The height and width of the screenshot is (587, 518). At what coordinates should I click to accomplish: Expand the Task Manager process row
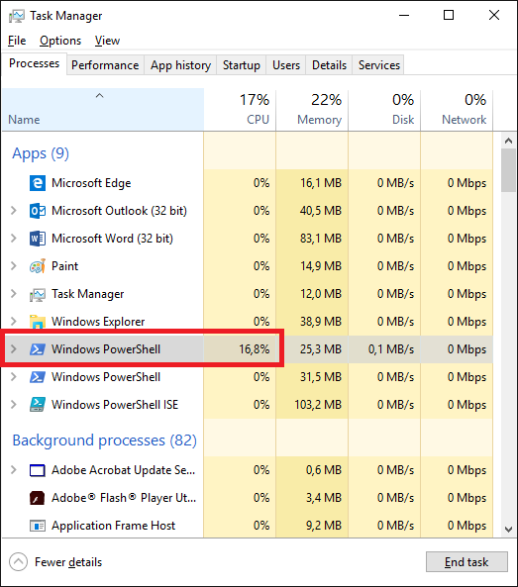click(x=14, y=294)
